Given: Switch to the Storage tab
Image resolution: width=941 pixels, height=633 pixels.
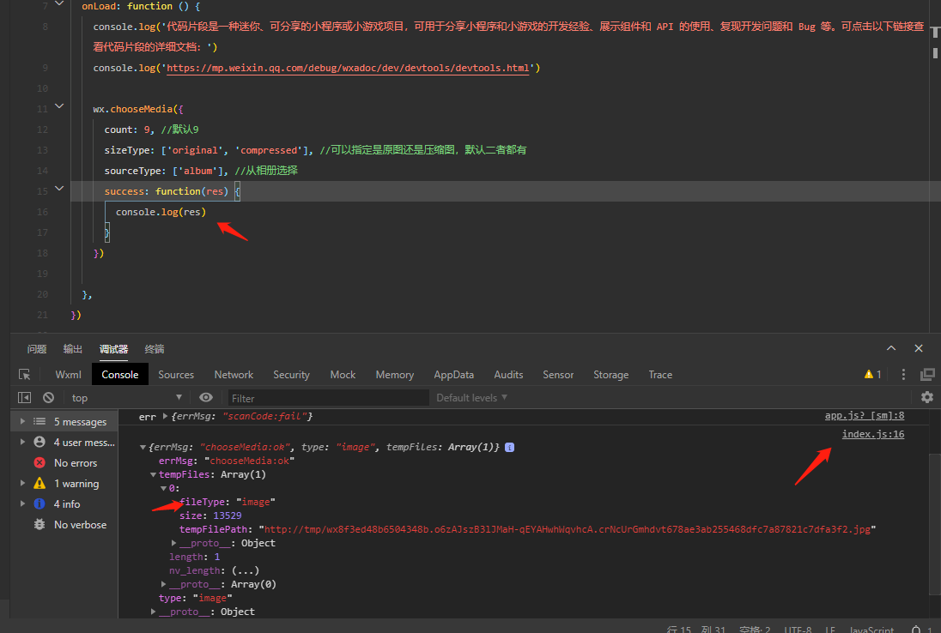Looking at the screenshot, I should click(x=611, y=375).
